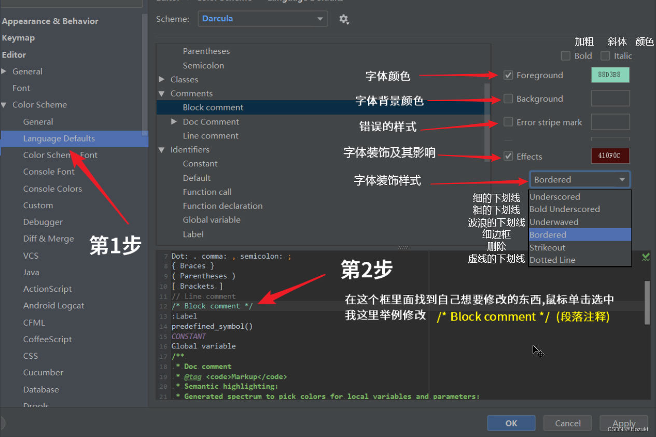Check the Background checkbox
Viewport: 656px width, 437px height.
pyautogui.click(x=508, y=98)
